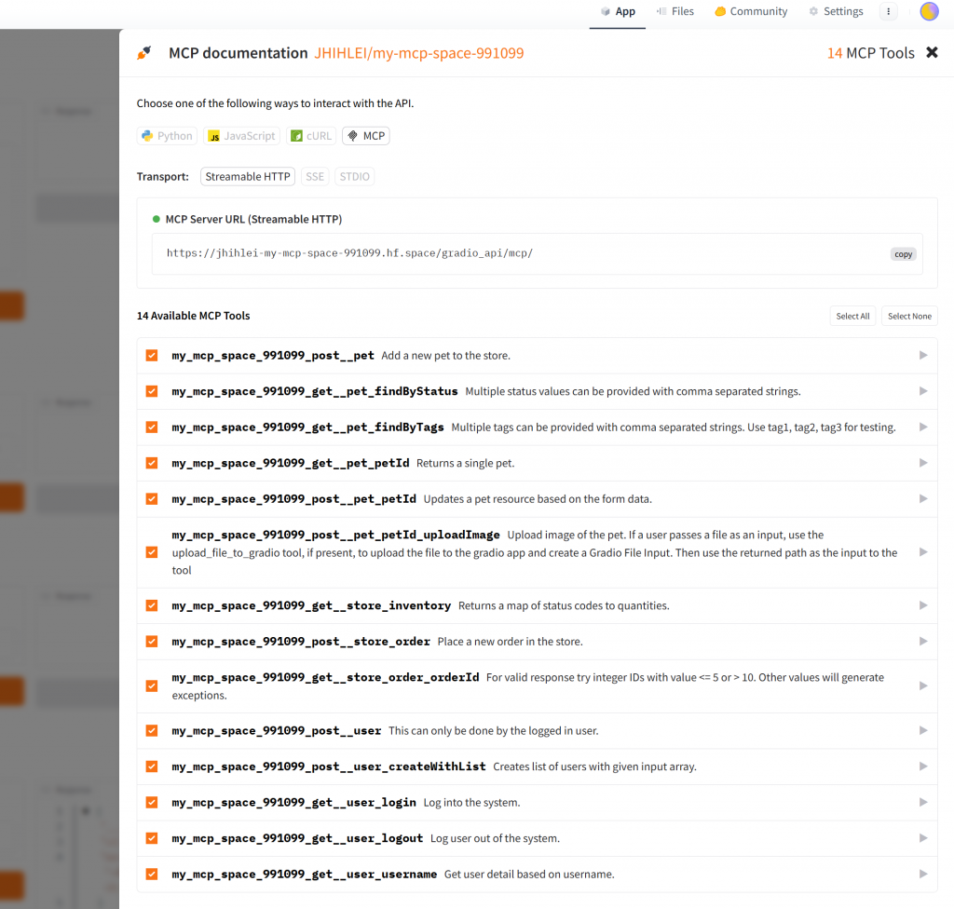Close the MCP documentation panel

click(x=932, y=53)
